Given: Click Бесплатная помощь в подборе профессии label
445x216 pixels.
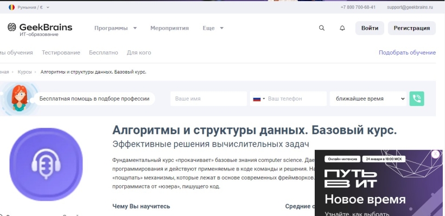Looking at the screenshot, I should 94,99.
